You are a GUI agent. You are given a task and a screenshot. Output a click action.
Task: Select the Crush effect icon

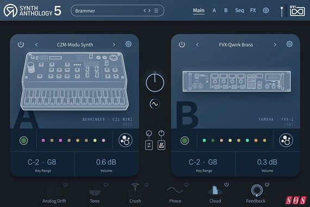pos(135,190)
